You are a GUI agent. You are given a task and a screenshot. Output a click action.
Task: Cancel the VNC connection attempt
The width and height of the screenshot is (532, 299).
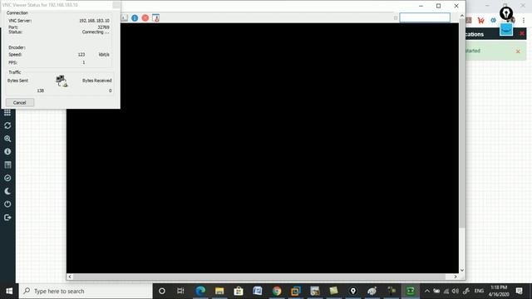pyautogui.click(x=20, y=102)
